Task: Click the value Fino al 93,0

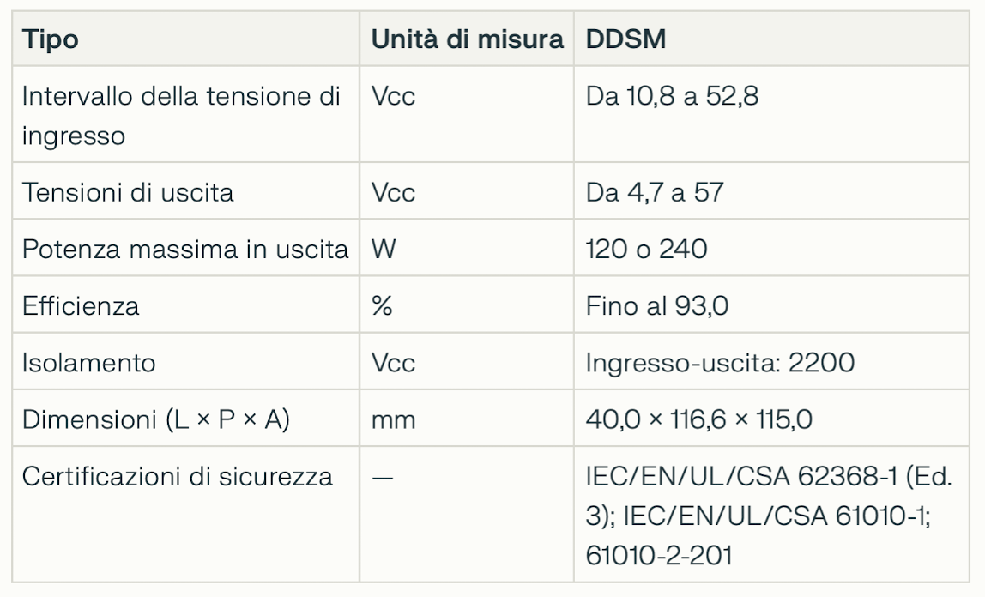Action: pos(657,305)
